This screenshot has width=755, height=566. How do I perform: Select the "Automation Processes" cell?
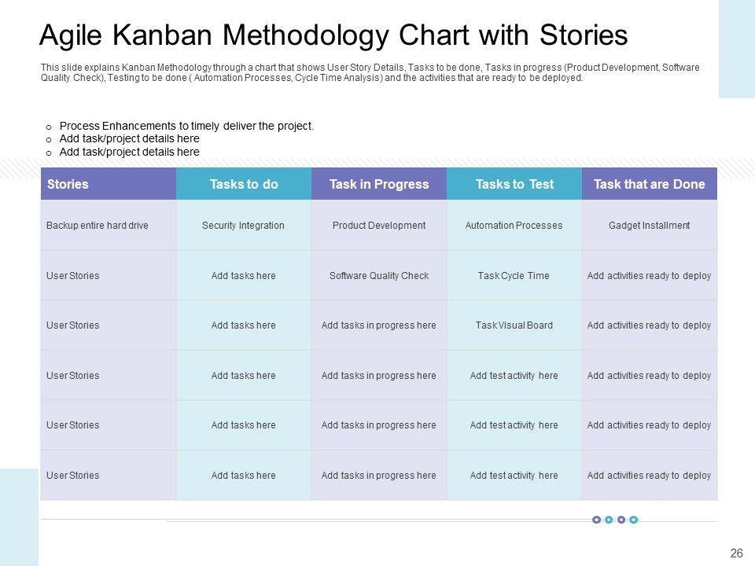(x=514, y=226)
